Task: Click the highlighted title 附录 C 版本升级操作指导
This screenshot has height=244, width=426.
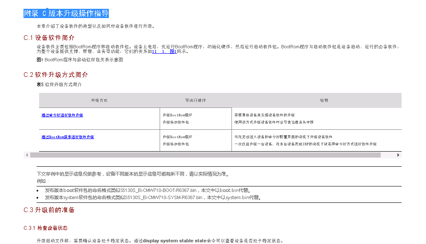Action: (66, 13)
